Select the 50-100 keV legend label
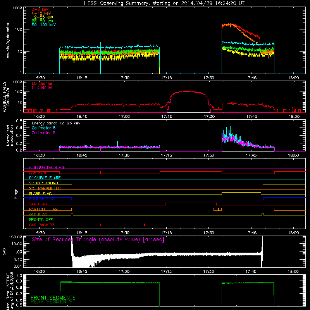Viewport: 310px width, 310px height. [x=44, y=25]
